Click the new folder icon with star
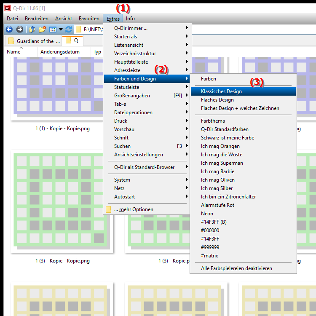The height and width of the screenshot is (316, 316). point(42,29)
